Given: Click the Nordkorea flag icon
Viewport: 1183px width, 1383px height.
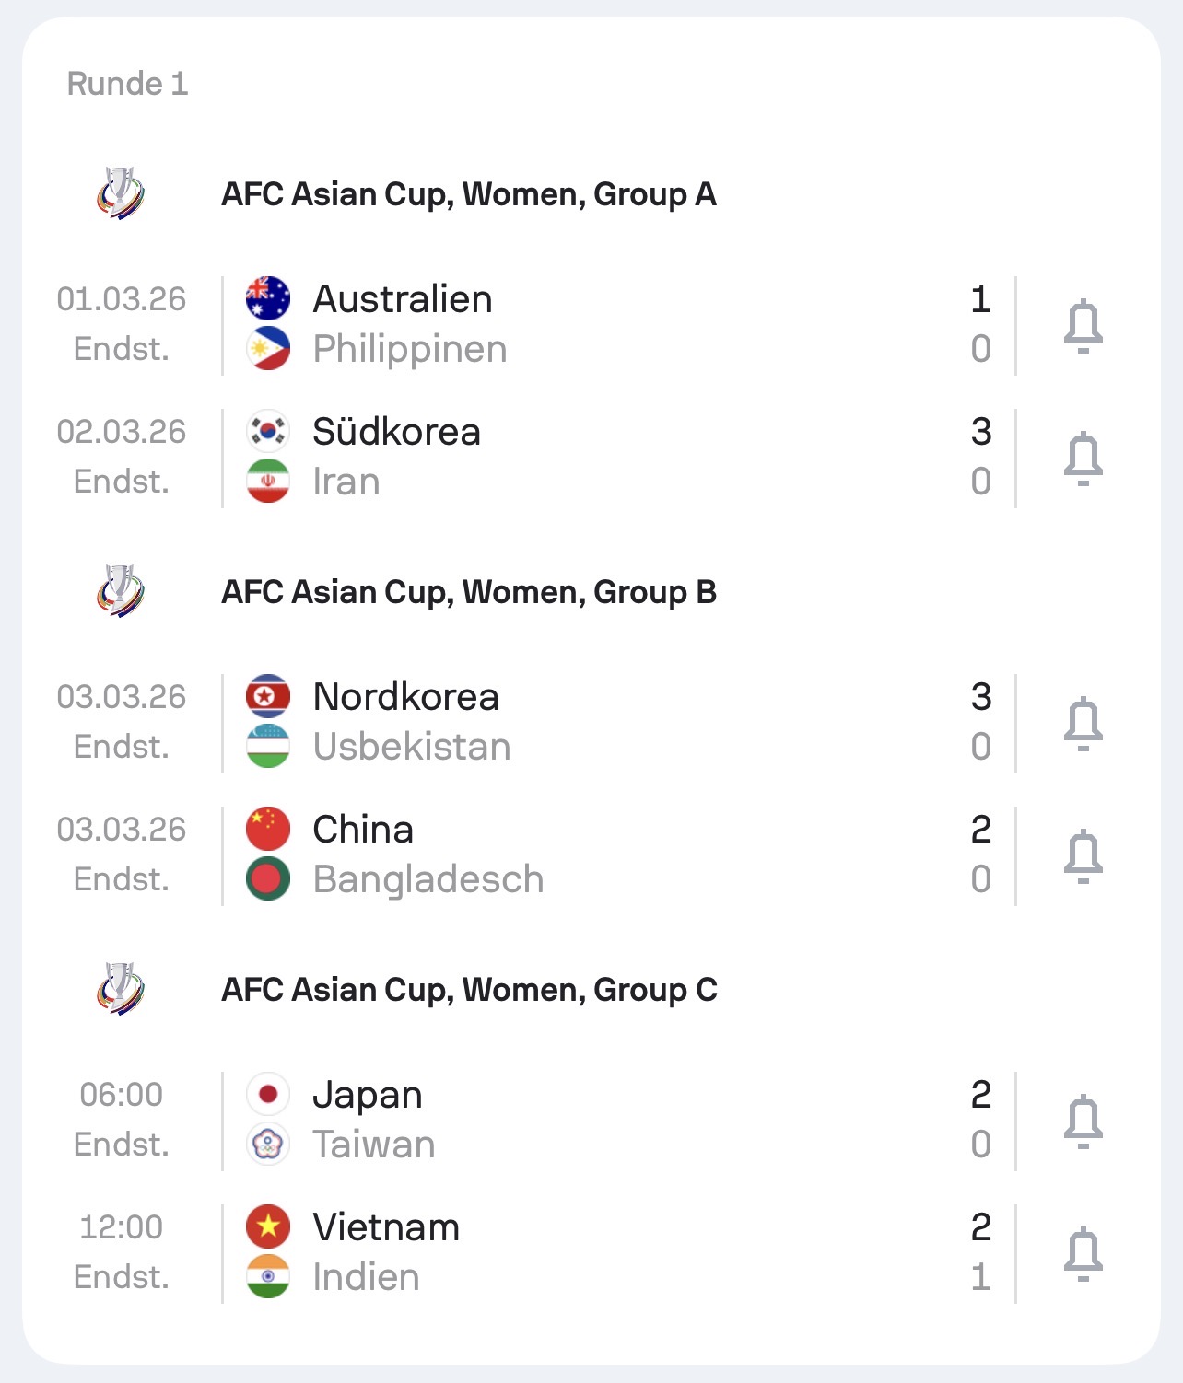Looking at the screenshot, I should (x=268, y=697).
